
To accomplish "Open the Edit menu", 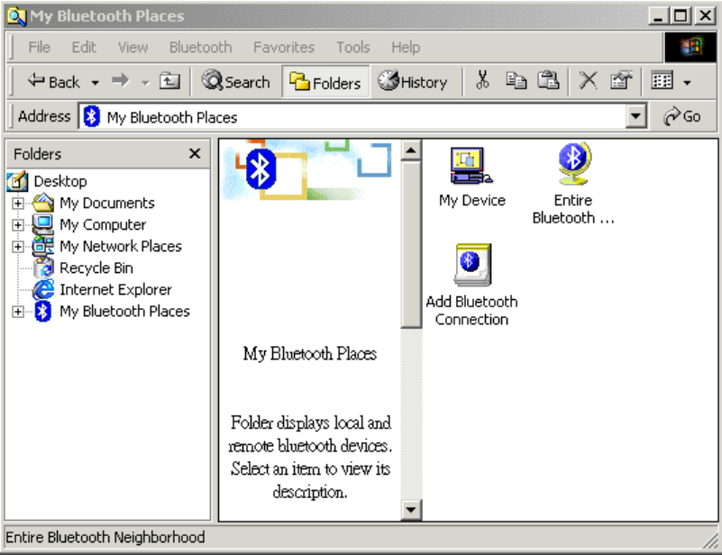I will tap(84, 47).
